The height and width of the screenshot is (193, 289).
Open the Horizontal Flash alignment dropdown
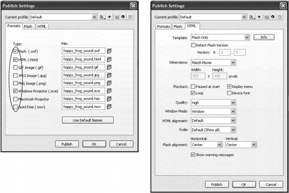221,145
